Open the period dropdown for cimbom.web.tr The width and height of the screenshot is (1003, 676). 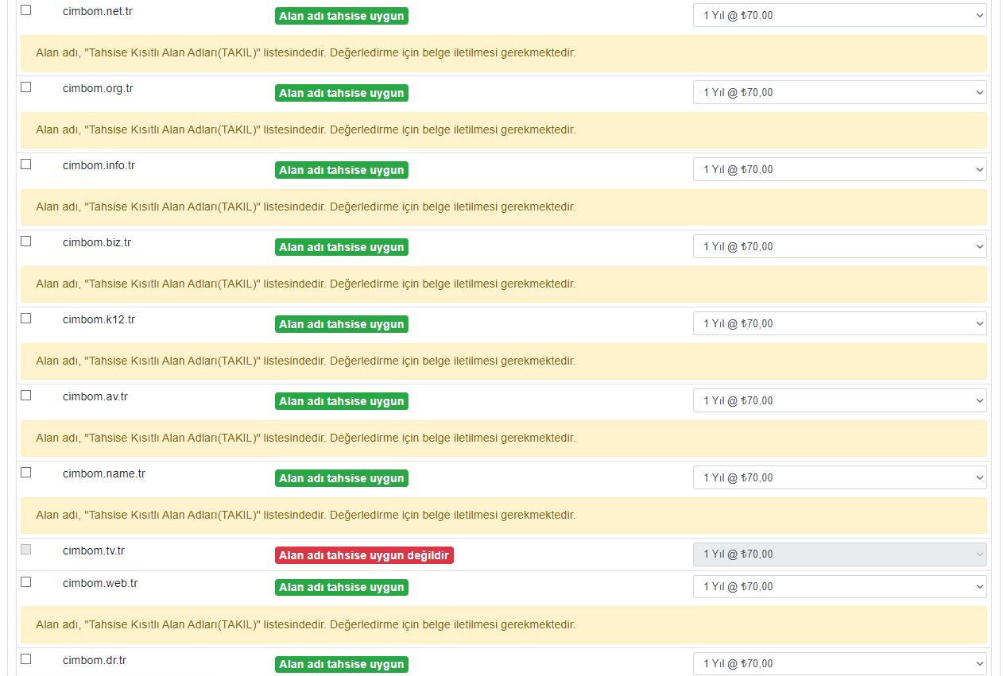point(840,587)
